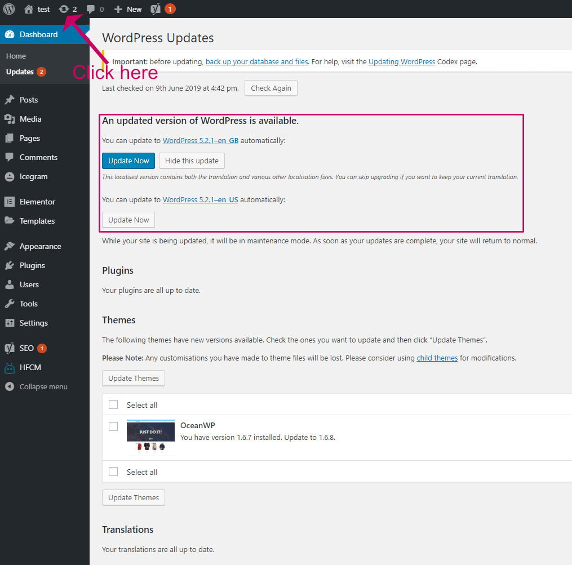Click the Elementor icon
This screenshot has height=565, width=572.
[x=10, y=202]
